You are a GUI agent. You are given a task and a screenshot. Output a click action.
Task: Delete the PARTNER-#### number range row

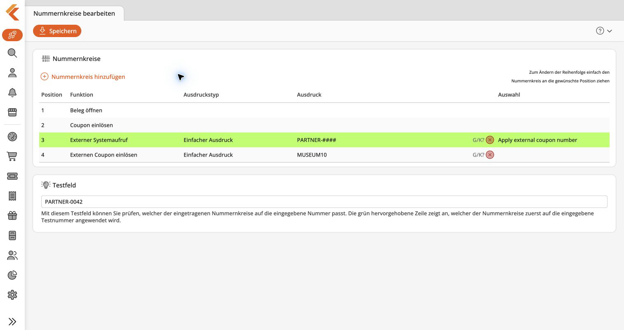coord(490,140)
